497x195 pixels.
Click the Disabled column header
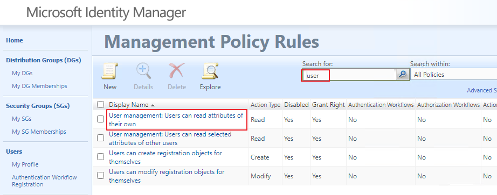[296, 105]
